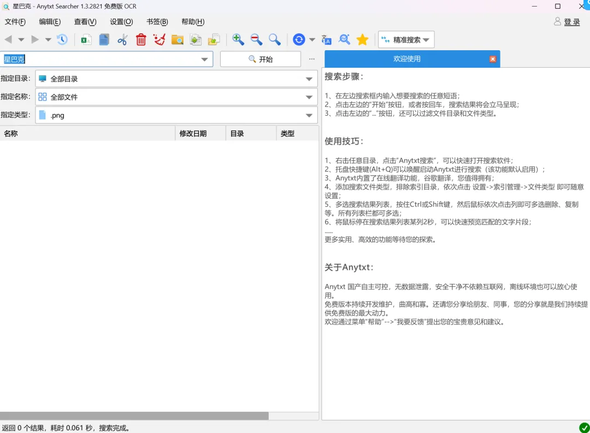Click the blue document icon
Viewport: 590px width, 433px height.
pyautogui.click(x=104, y=39)
